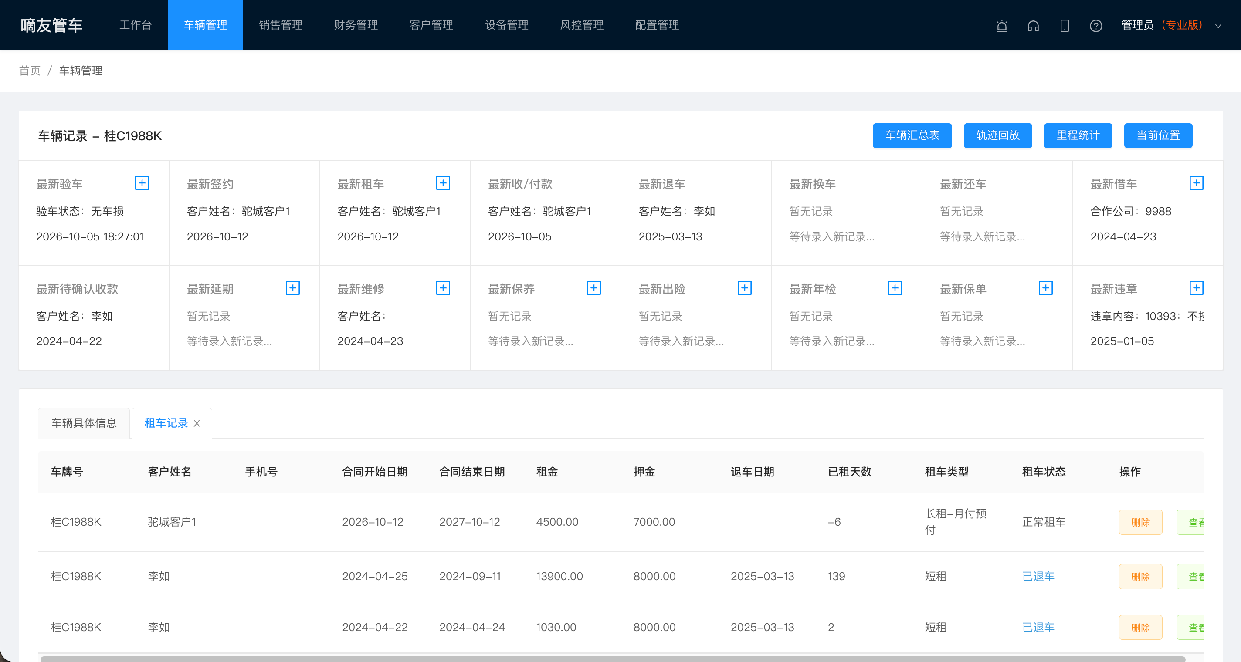Click the 车辆汇总表 button

tap(912, 136)
